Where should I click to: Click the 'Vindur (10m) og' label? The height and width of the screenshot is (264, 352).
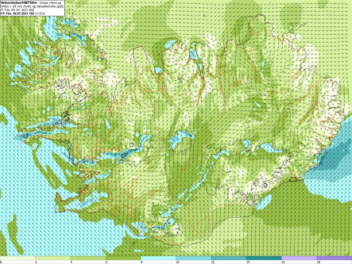pos(50,3)
